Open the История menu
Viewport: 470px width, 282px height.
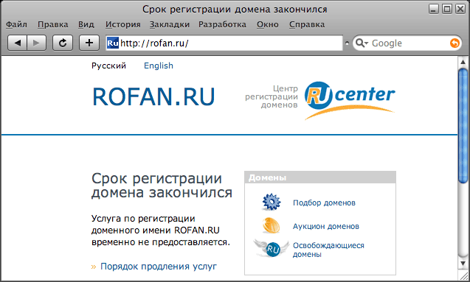pos(123,24)
